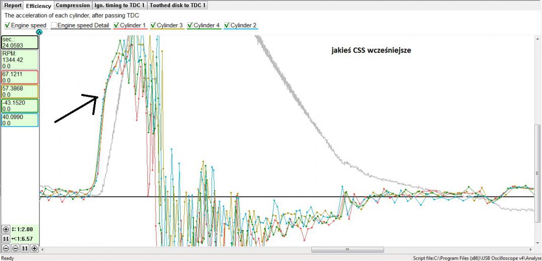Toggle the Cylinder 3 trace checkbox
This screenshot has width=542, height=261.
click(x=153, y=25)
